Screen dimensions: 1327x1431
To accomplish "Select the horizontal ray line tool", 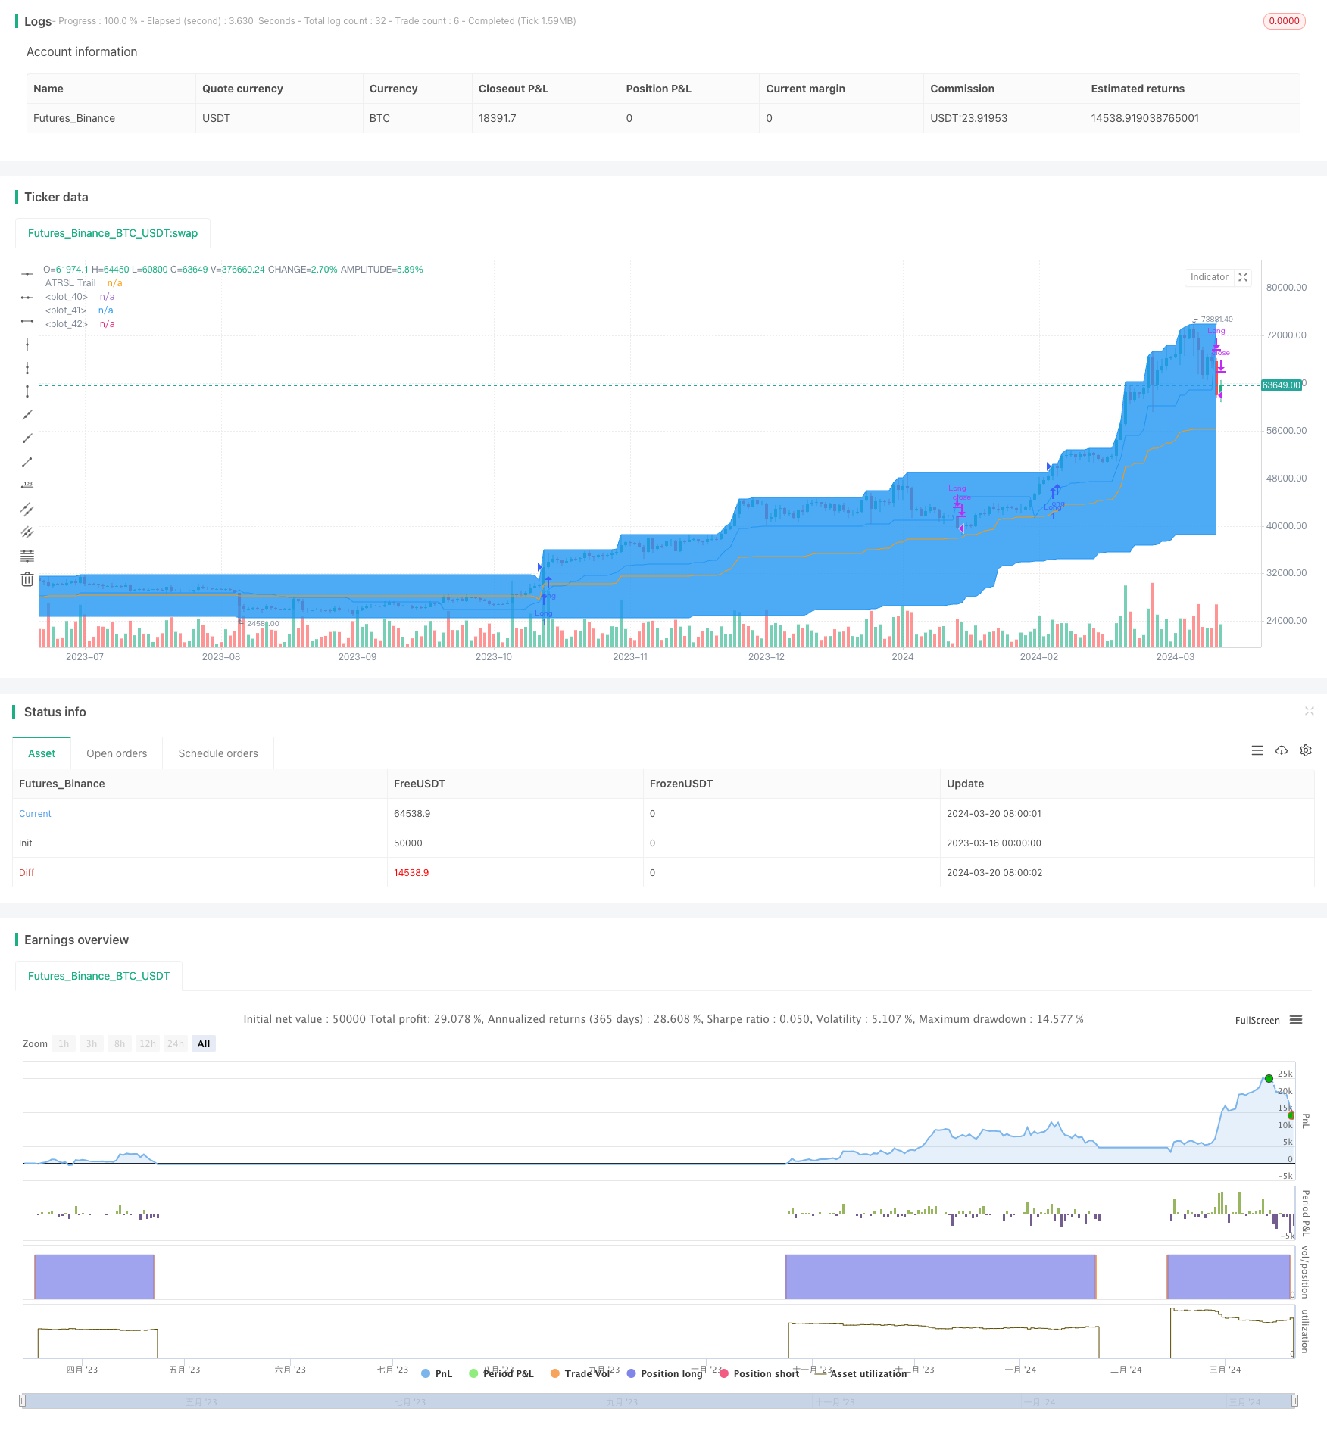I will pyautogui.click(x=27, y=298).
